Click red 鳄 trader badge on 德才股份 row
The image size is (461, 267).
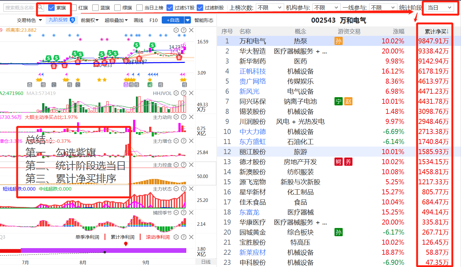[x=338, y=162]
